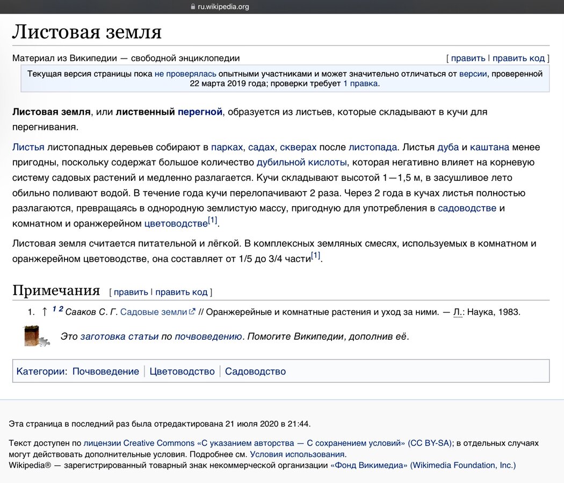The height and width of the screenshot is (483, 564).
Task: Open 'Условия использования' link
Action: coord(297,454)
